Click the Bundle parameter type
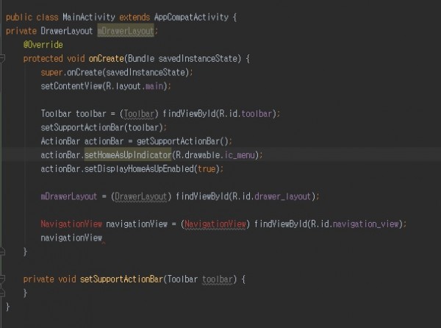The image size is (441, 328). click(x=141, y=59)
